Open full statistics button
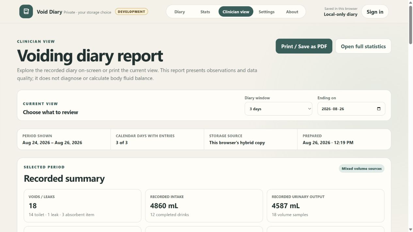The height and width of the screenshot is (232, 413). tap(363, 46)
